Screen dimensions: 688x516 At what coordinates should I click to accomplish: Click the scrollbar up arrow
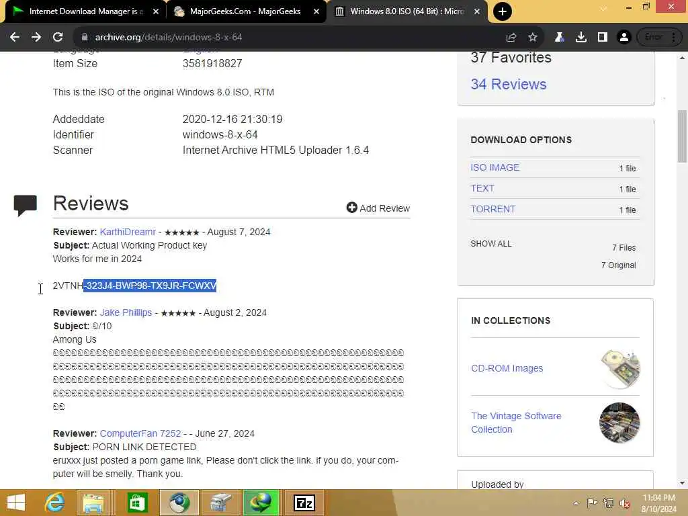click(x=683, y=58)
